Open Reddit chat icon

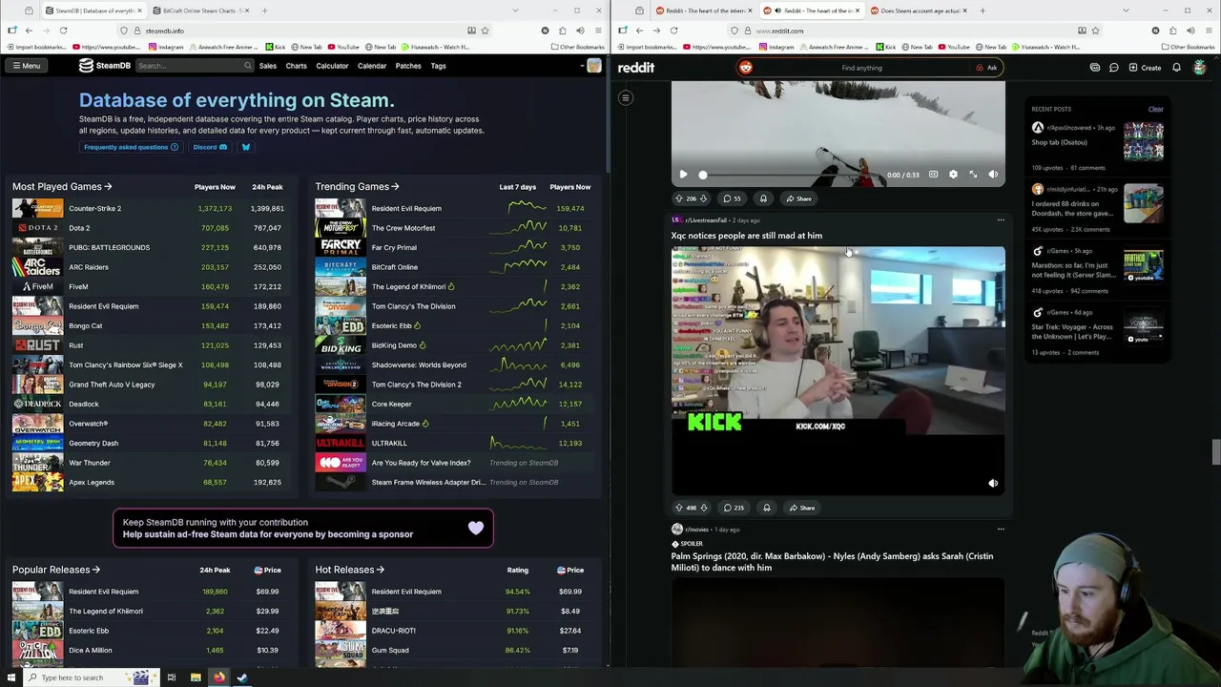(x=1113, y=68)
